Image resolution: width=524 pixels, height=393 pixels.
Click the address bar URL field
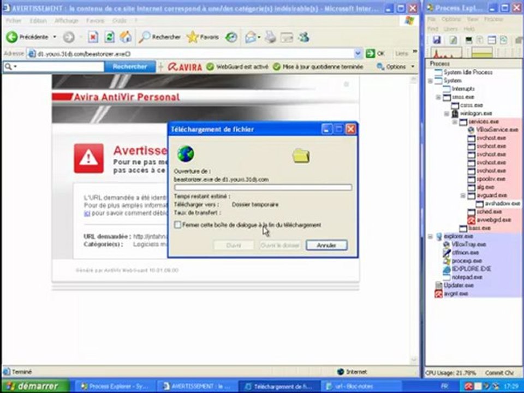(190, 53)
